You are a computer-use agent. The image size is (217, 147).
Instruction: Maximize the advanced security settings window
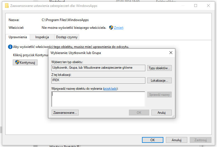(x=196, y=6)
